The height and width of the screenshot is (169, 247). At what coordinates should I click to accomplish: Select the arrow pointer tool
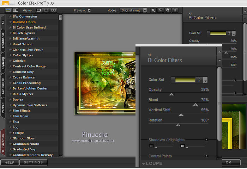pos(153,10)
